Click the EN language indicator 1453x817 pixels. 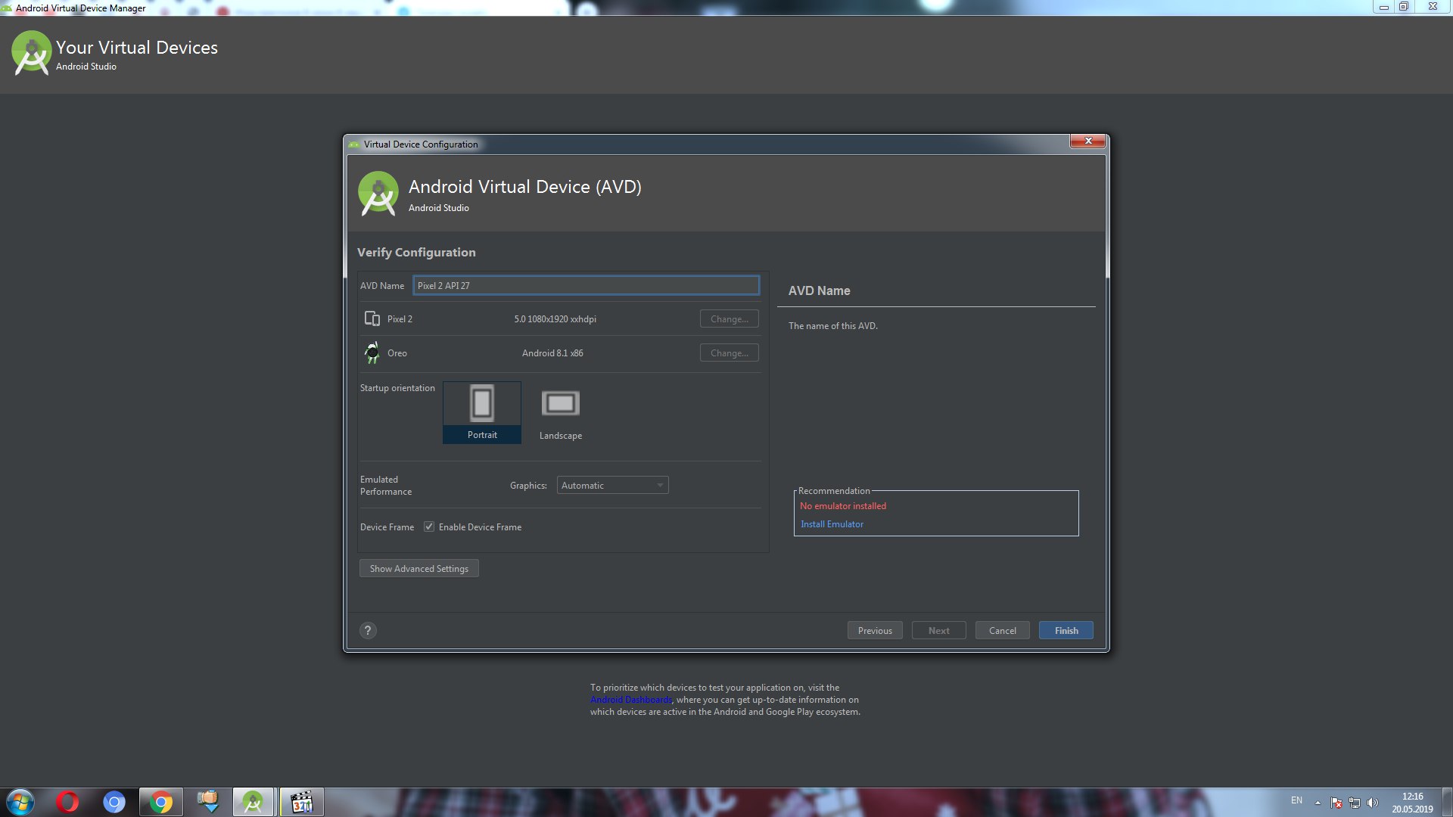1296,800
